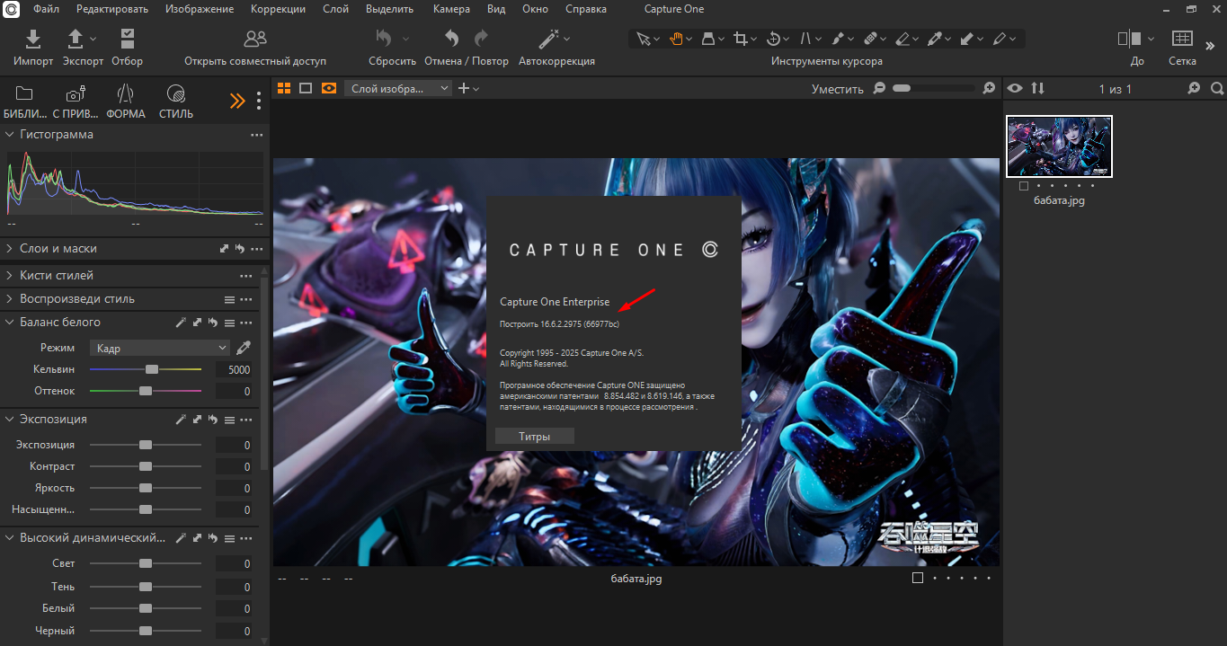Open the Справка menu
The height and width of the screenshot is (646, 1227).
click(x=586, y=9)
